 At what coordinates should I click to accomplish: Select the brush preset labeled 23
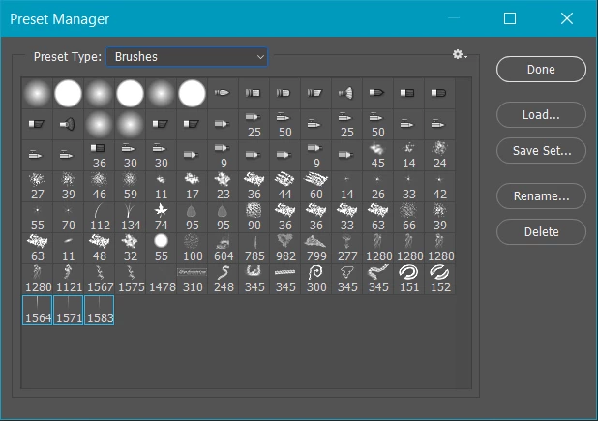[x=224, y=187]
